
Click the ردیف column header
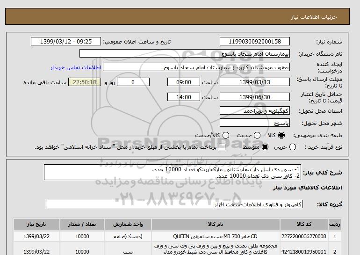pos(335,225)
